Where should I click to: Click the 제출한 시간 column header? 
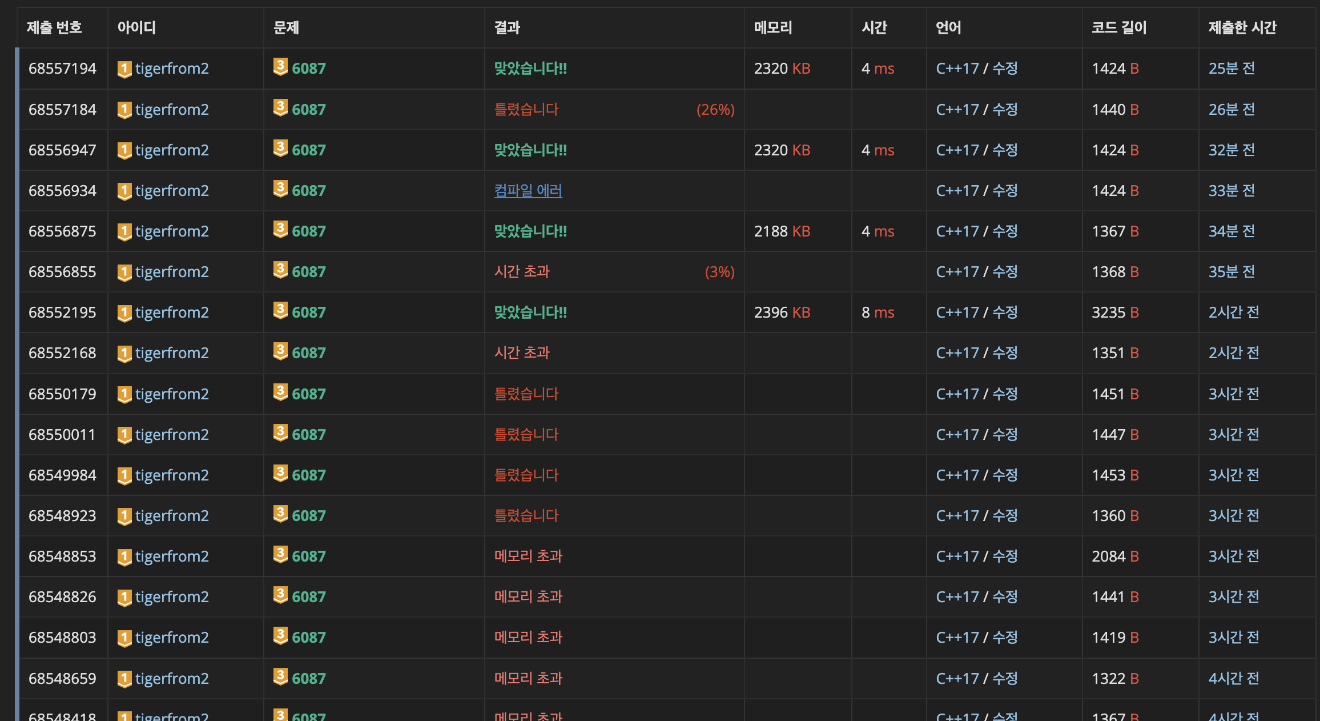(x=1242, y=27)
